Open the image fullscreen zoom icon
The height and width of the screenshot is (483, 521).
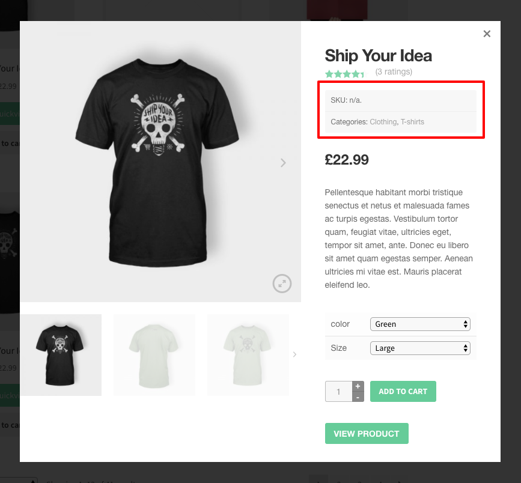point(282,283)
